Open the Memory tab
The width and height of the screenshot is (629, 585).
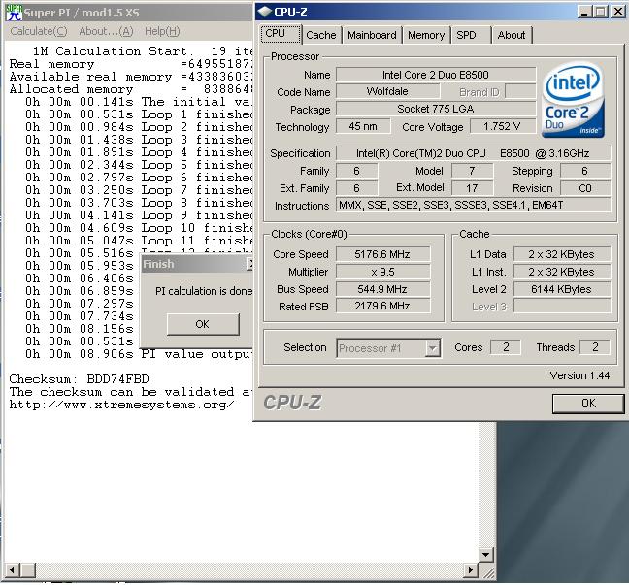click(426, 35)
